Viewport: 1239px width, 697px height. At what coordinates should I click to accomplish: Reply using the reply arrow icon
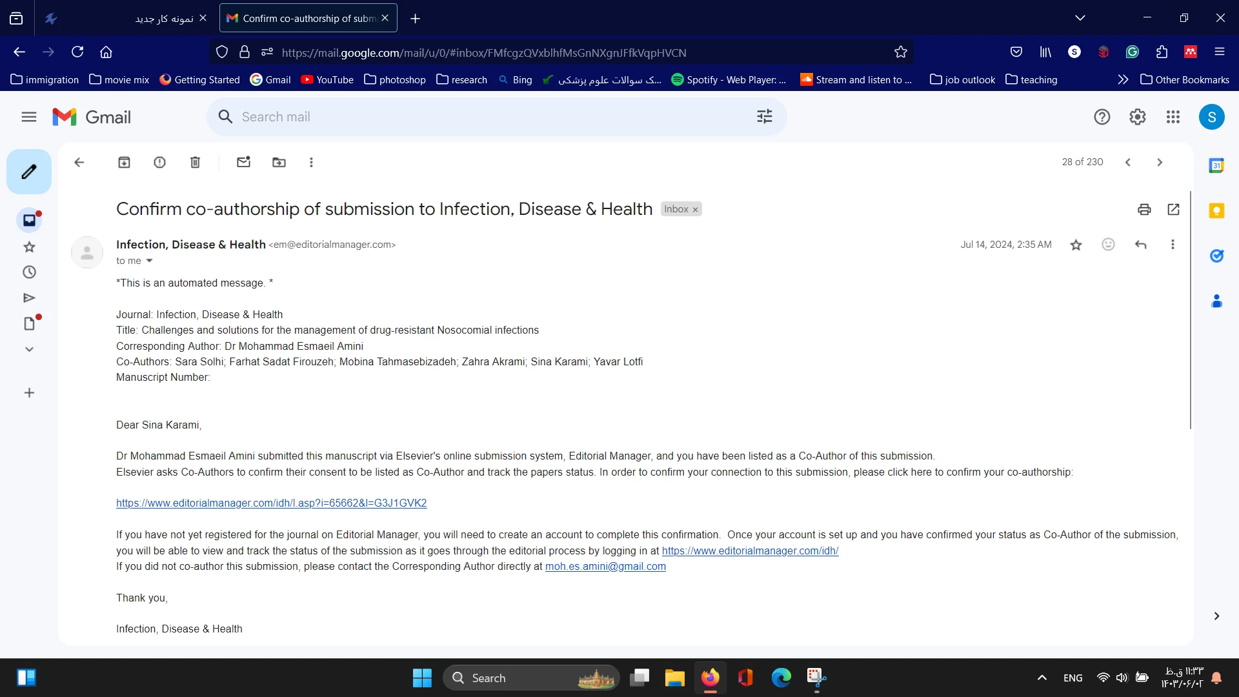coord(1140,245)
